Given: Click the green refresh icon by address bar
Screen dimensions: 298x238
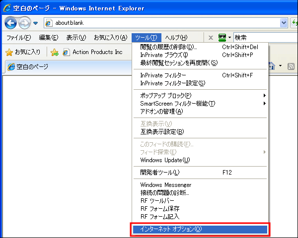Looking at the screenshot, I should tap(295, 23).
